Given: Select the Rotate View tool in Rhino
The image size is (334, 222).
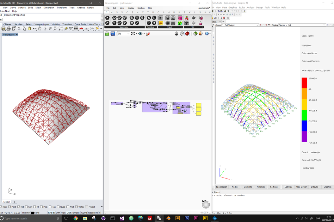Looking at the screenshot, I should pyautogui.click(x=45, y=29).
